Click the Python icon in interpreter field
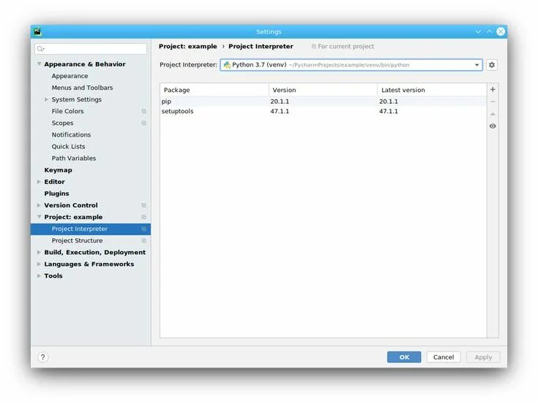The width and height of the screenshot is (538, 404). click(x=227, y=65)
